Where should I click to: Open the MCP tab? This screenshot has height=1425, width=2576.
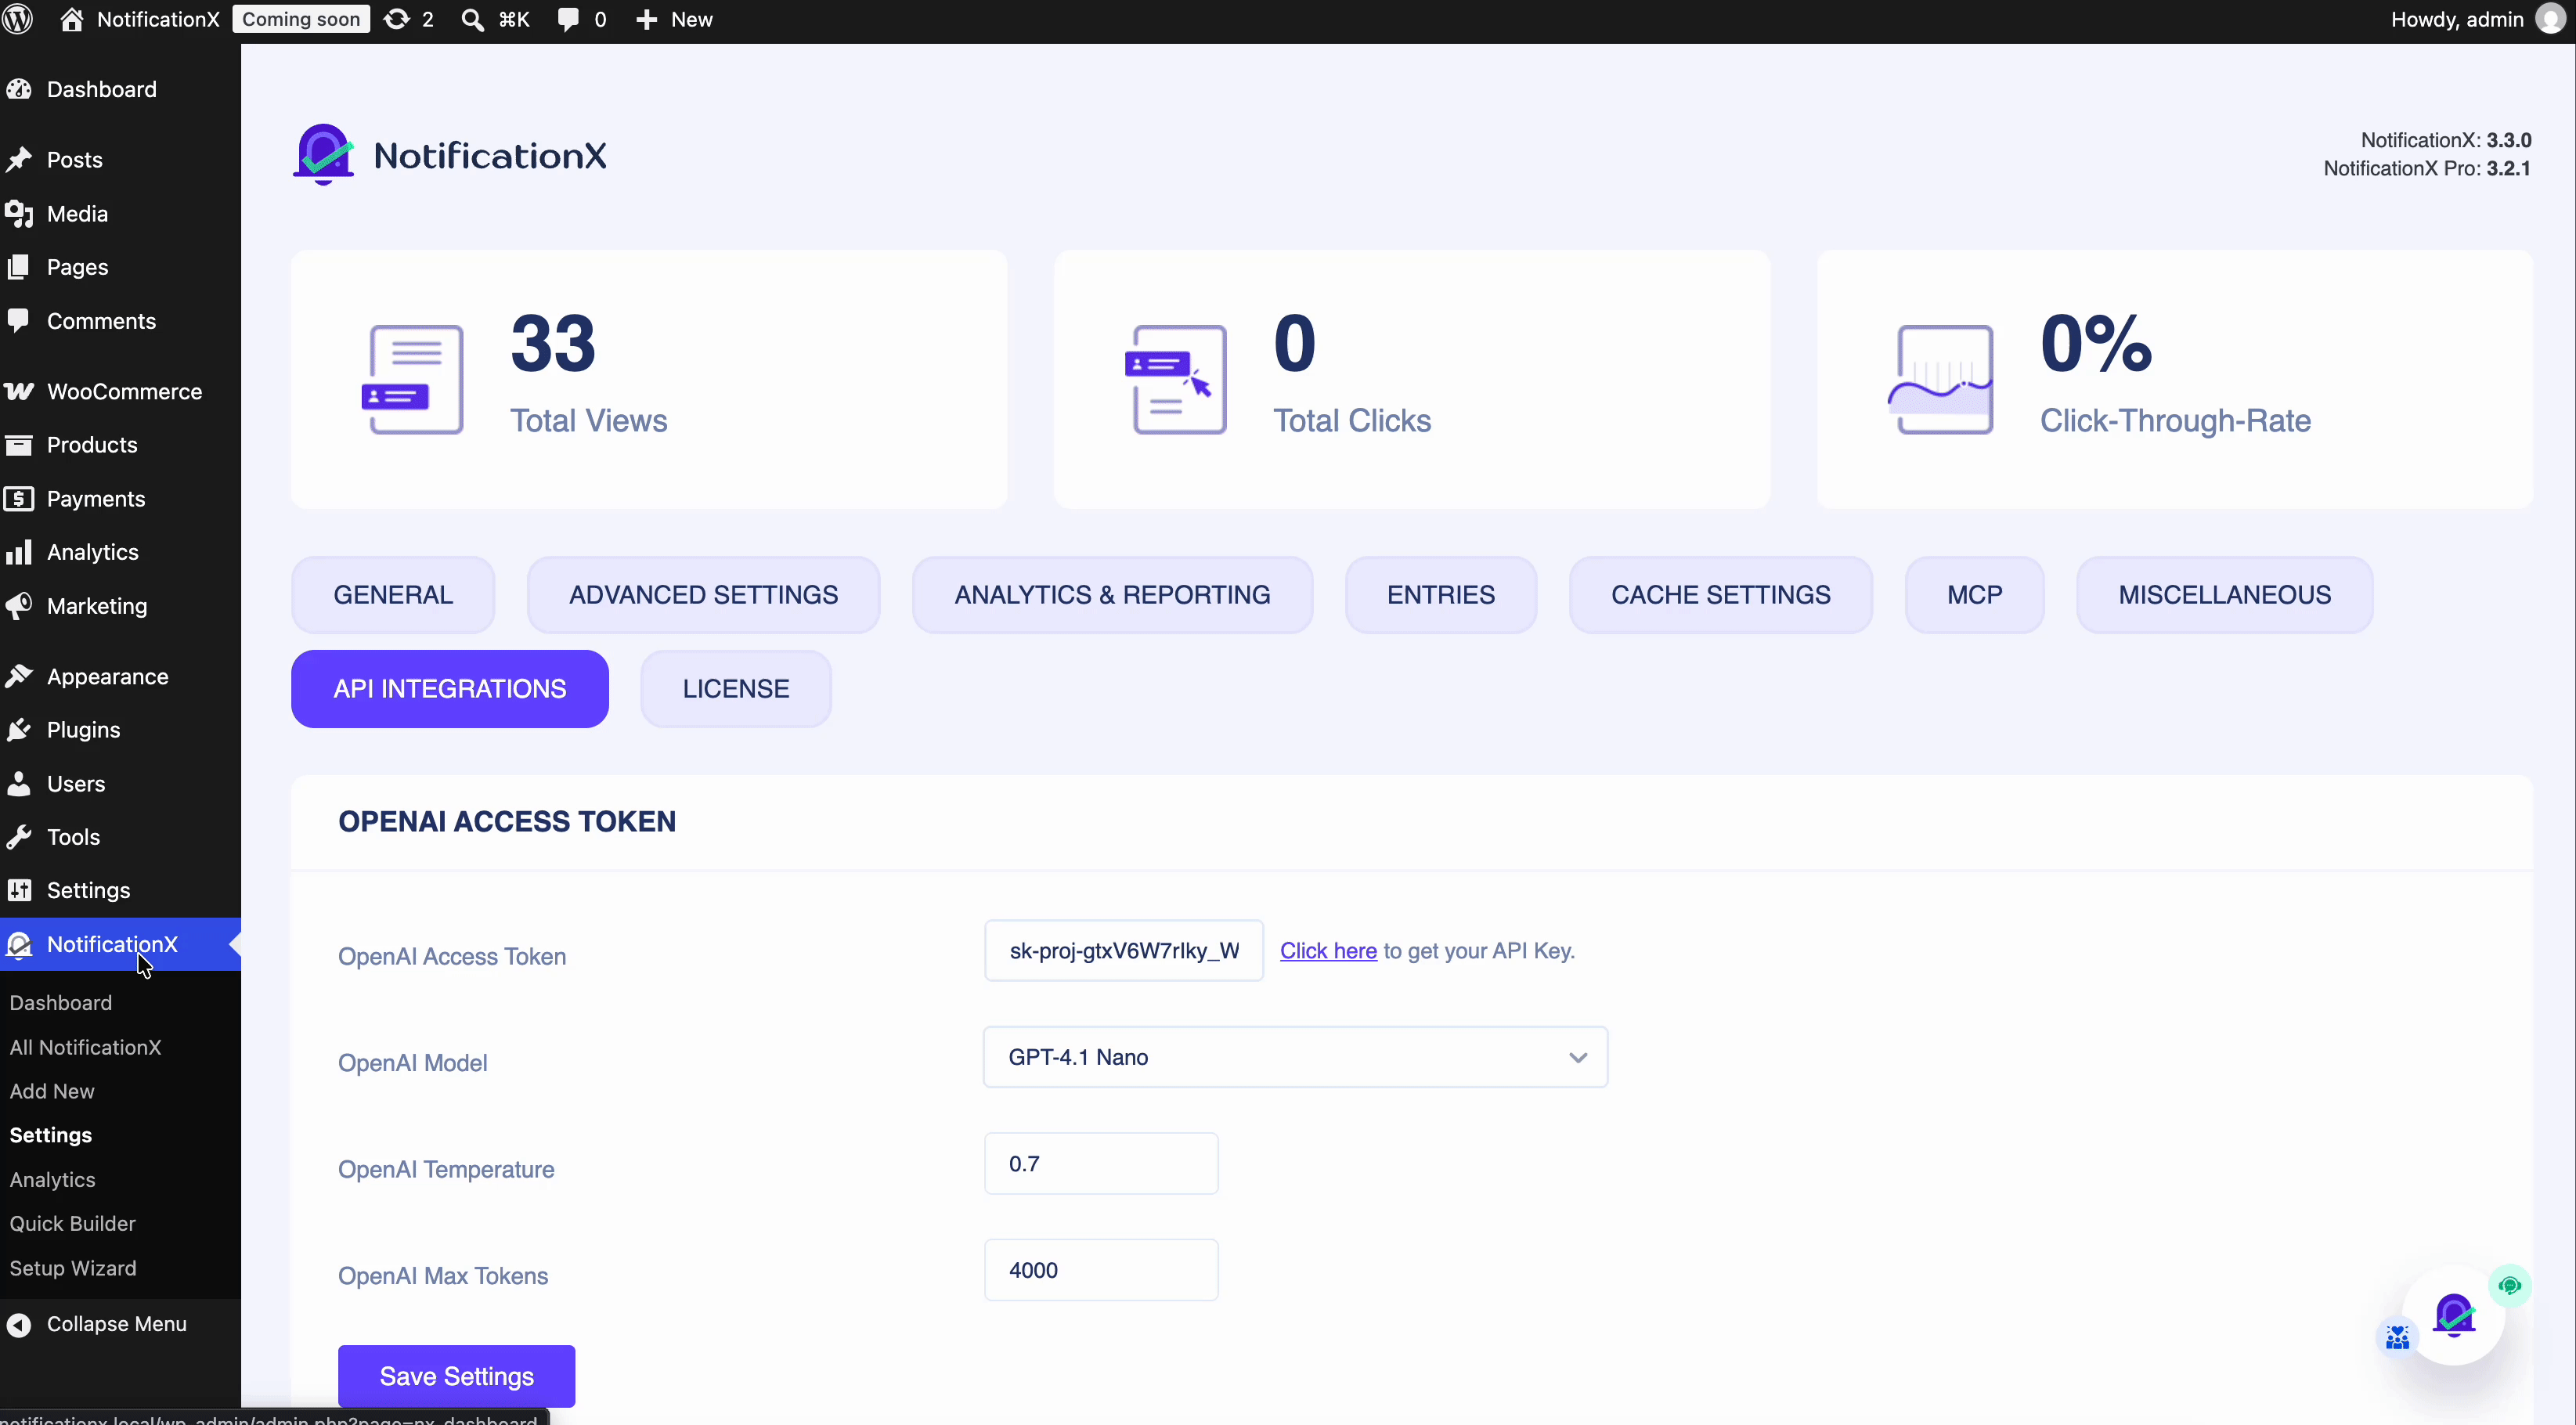click(1974, 595)
